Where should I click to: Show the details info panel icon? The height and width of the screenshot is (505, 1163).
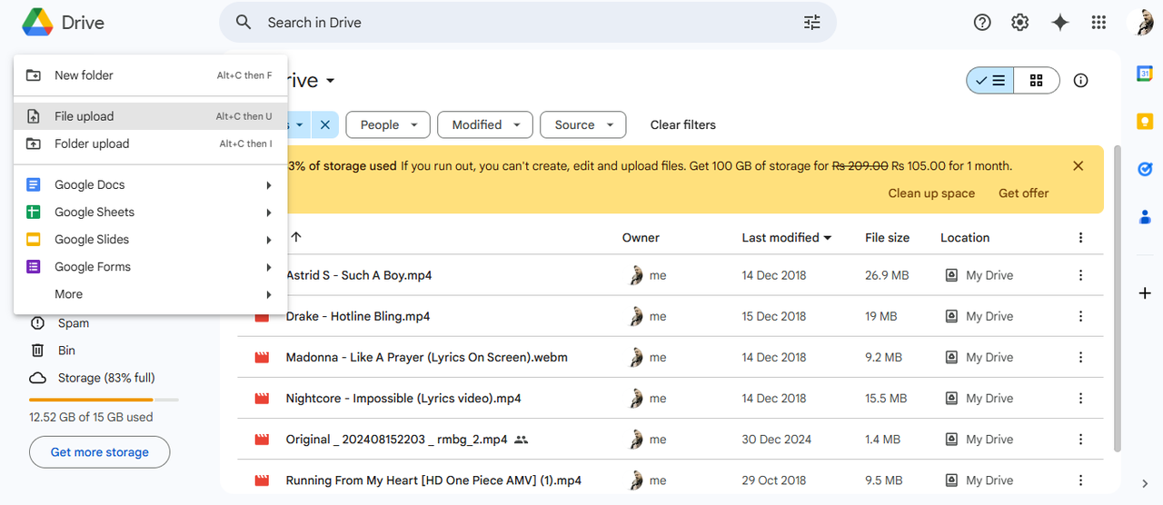click(1080, 81)
